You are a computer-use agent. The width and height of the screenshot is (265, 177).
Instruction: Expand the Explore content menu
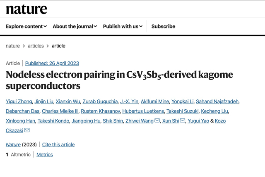26,26
